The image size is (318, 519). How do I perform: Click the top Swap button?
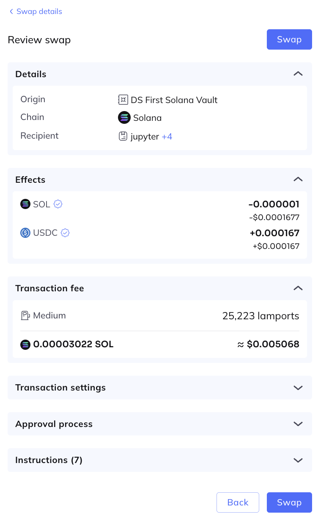[289, 39]
